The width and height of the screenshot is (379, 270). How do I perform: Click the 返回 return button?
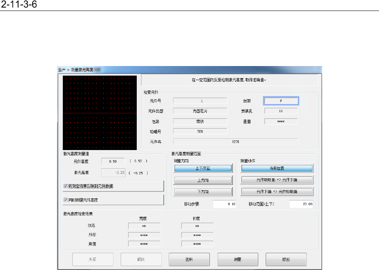286,259
